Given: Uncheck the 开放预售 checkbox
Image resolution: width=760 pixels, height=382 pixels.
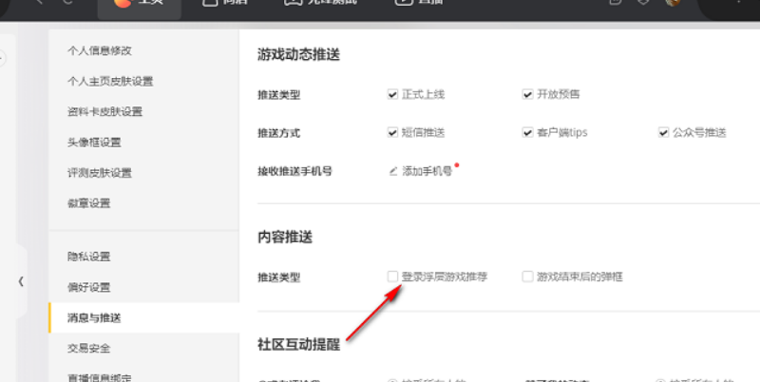Looking at the screenshot, I should (527, 94).
